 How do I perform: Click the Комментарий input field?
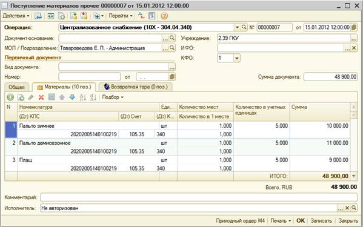pyautogui.click(x=199, y=197)
